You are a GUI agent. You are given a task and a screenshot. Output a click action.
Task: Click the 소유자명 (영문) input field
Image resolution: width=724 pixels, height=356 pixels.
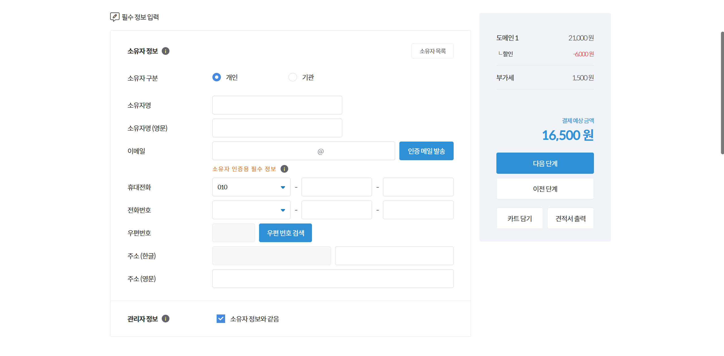(x=277, y=128)
